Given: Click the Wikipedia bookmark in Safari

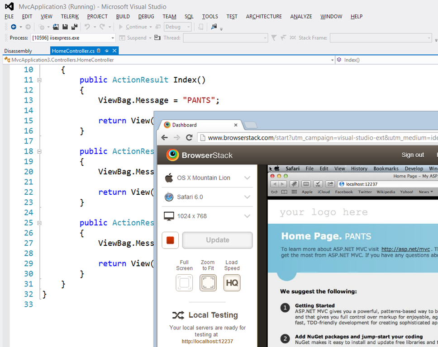Looking at the screenshot, I should click(x=386, y=192).
